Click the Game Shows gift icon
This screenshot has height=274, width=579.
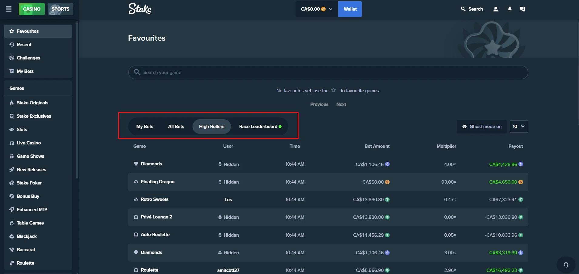12,156
